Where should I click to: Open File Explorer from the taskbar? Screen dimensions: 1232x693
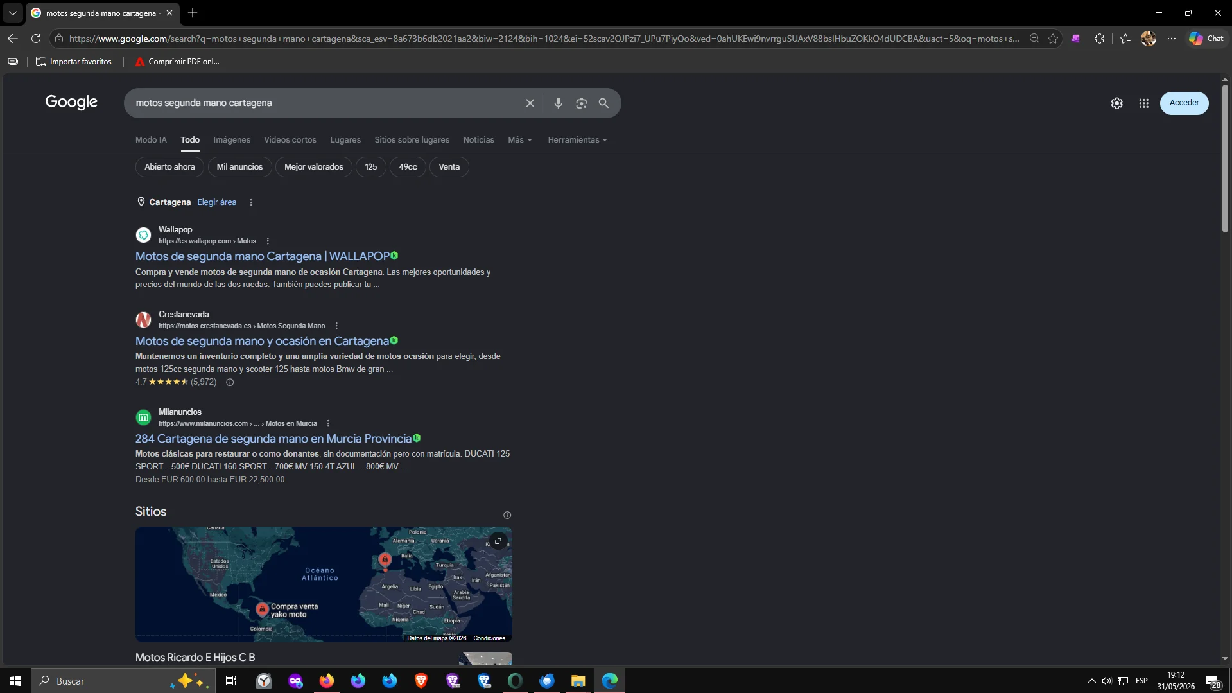pyautogui.click(x=578, y=681)
